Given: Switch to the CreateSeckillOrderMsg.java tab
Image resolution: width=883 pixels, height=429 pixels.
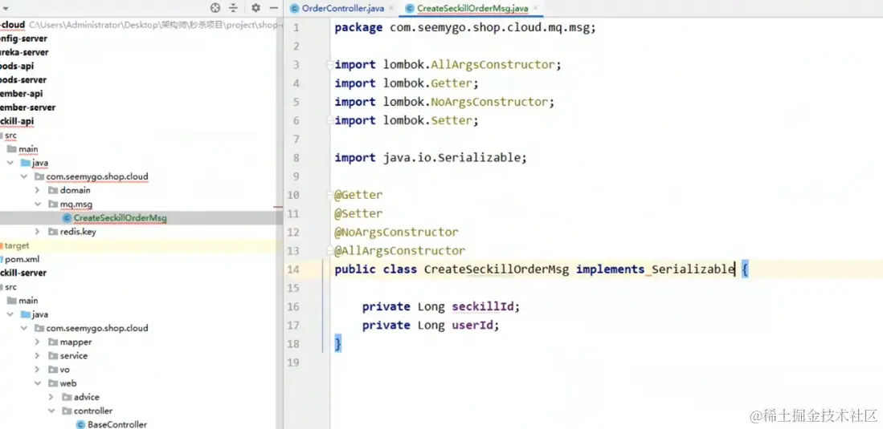Looking at the screenshot, I should (x=472, y=9).
